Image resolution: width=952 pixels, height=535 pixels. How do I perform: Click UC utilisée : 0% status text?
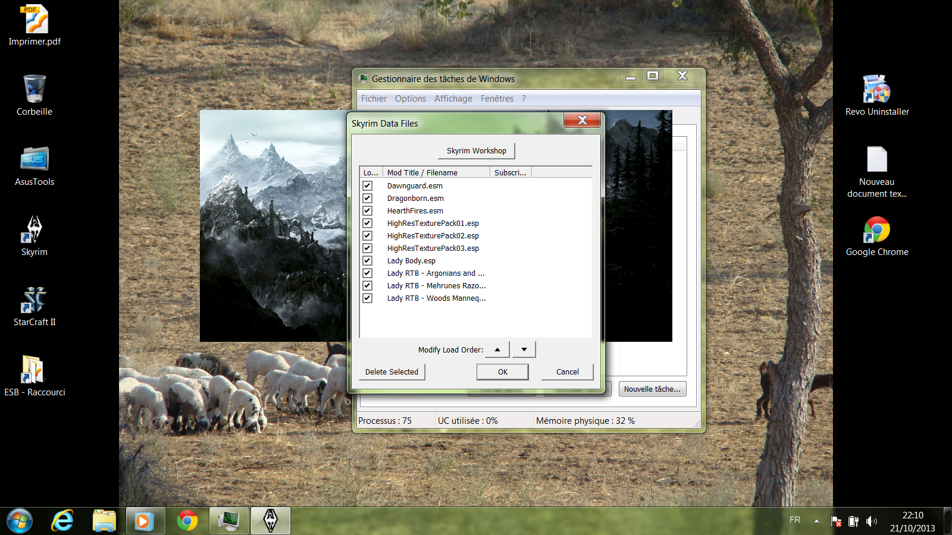(x=468, y=420)
